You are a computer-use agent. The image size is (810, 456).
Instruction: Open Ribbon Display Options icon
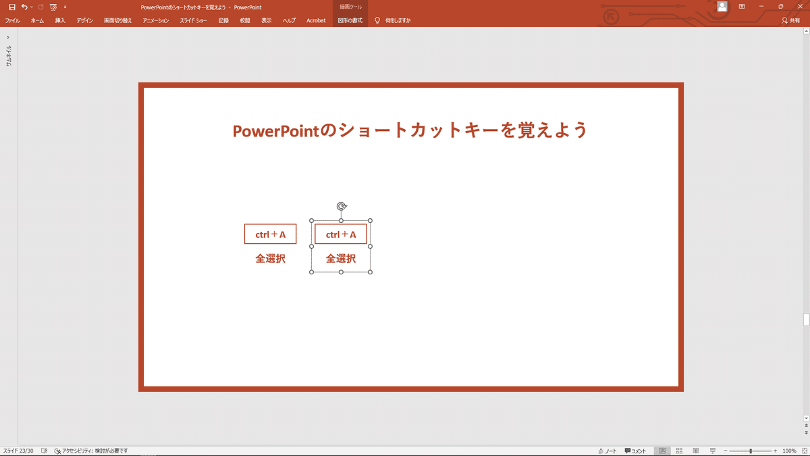(742, 7)
